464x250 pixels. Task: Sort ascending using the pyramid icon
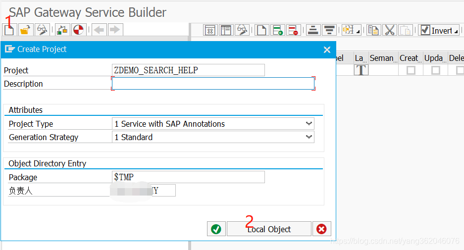point(313,30)
